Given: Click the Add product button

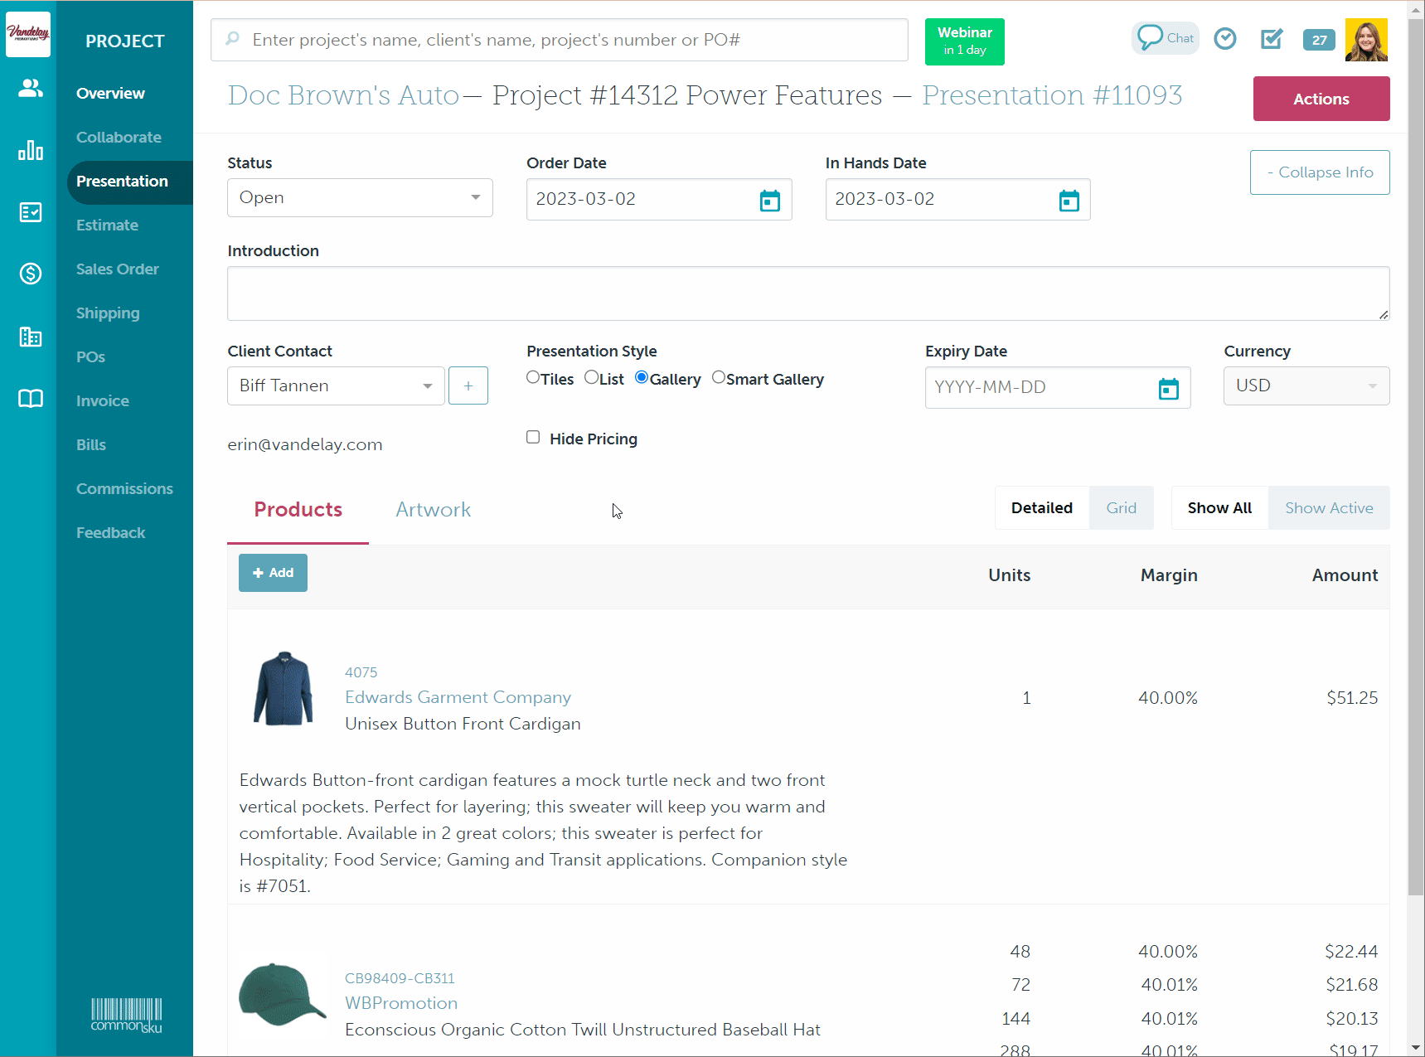Looking at the screenshot, I should tap(273, 573).
